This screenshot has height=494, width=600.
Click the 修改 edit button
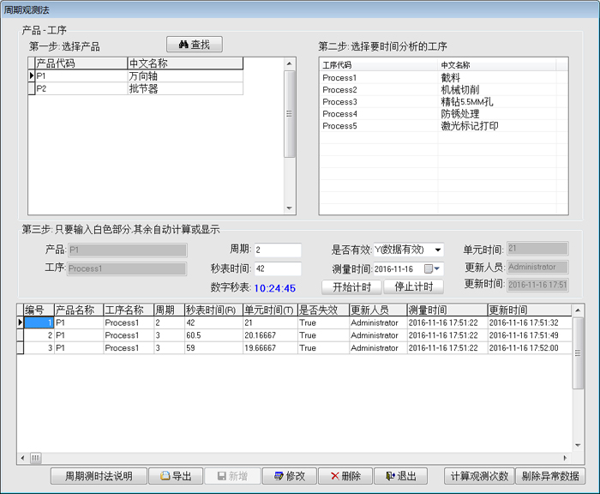click(x=290, y=476)
